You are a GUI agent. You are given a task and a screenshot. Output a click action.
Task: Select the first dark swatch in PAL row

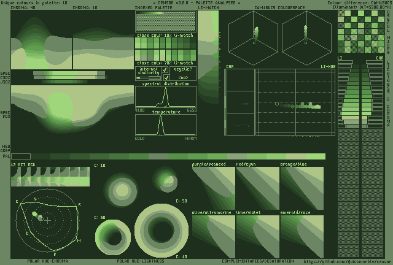coord(21,156)
